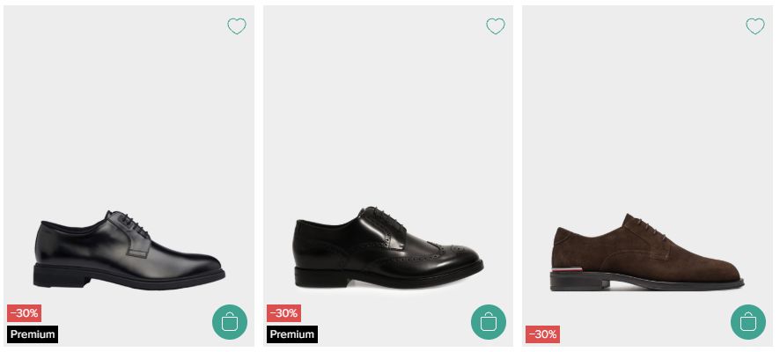Favorite the plain black derby shoe
Viewport: 780px width, 352px height.
(236, 26)
